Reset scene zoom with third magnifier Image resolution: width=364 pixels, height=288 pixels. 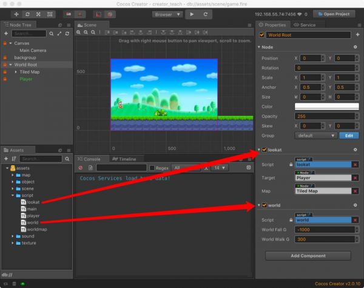[93, 32]
